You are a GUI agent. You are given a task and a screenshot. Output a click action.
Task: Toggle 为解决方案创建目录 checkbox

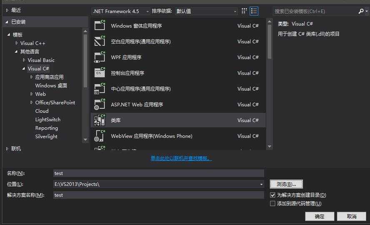[x=272, y=195]
